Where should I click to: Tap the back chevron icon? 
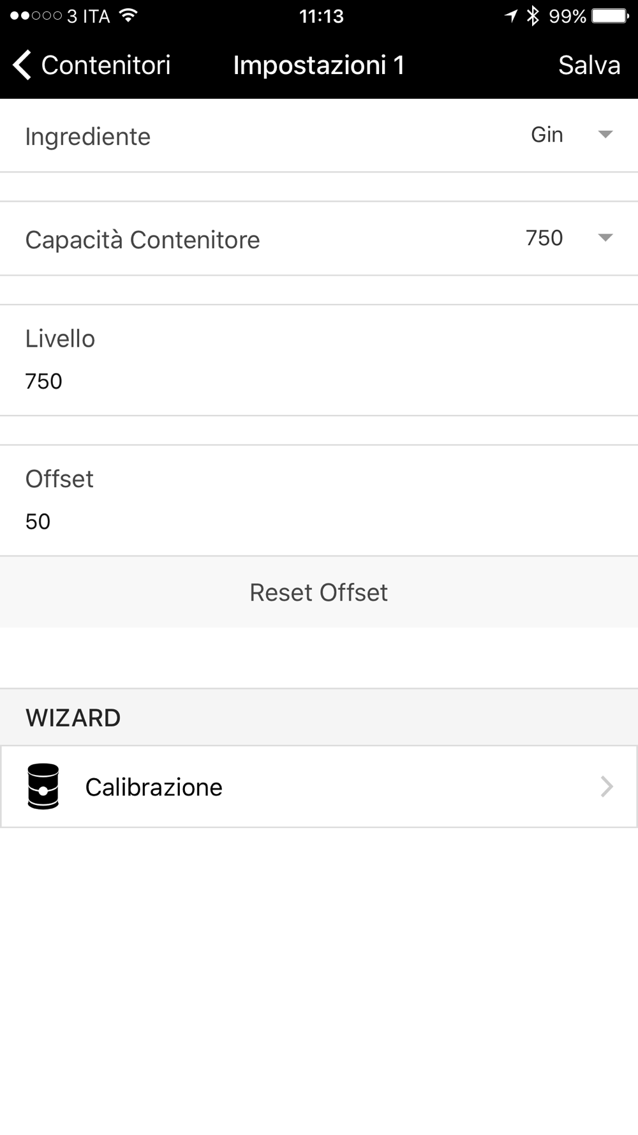22,65
